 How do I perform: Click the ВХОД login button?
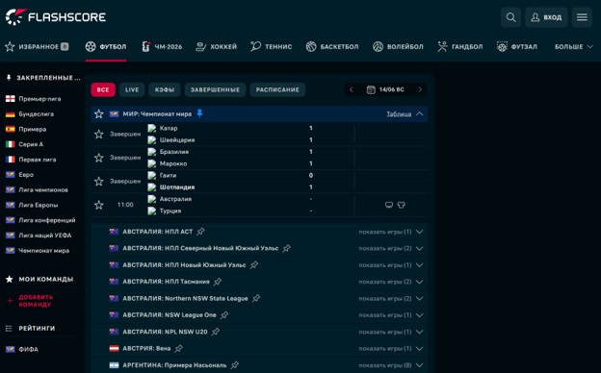point(546,17)
